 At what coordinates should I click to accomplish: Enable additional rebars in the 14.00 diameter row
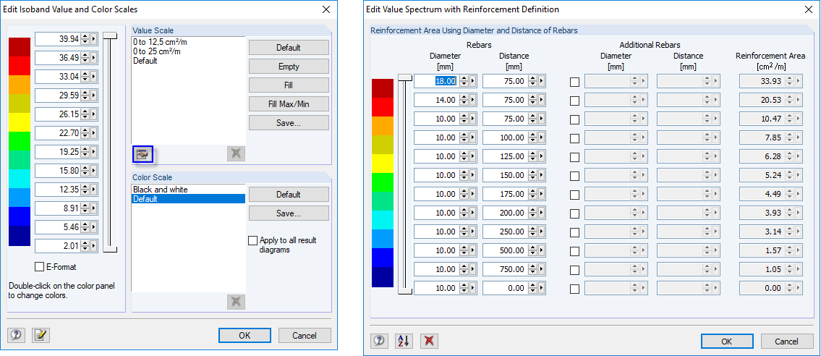click(x=575, y=101)
